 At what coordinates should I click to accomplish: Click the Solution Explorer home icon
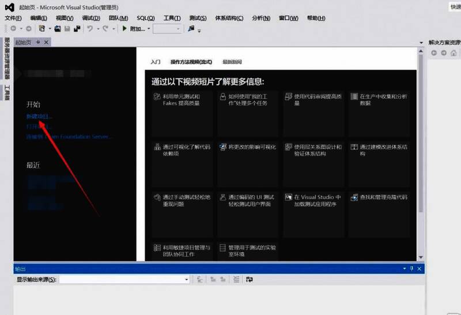pos(454,53)
